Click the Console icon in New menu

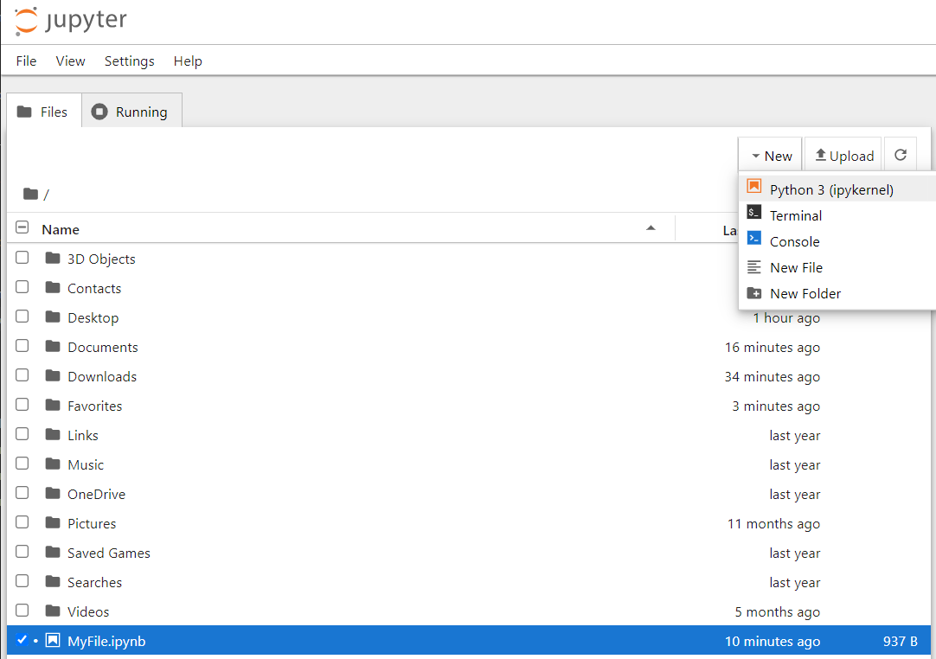[x=754, y=238]
